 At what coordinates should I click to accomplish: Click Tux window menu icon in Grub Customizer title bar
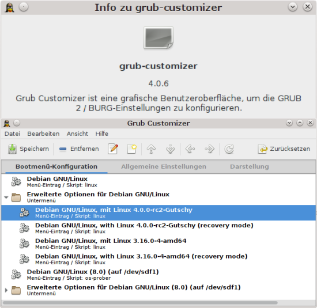(x=7, y=123)
